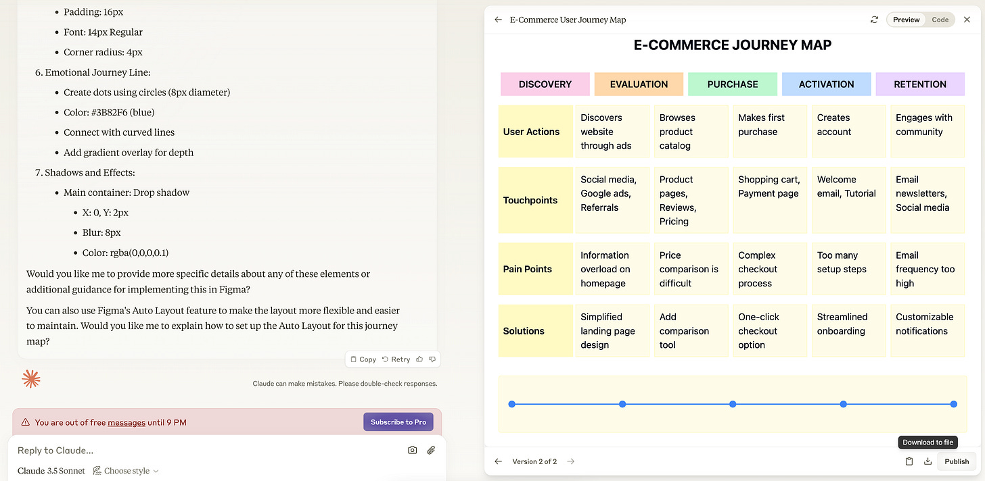Click the Touchpoints row label
The height and width of the screenshot is (481, 985).
536,201
